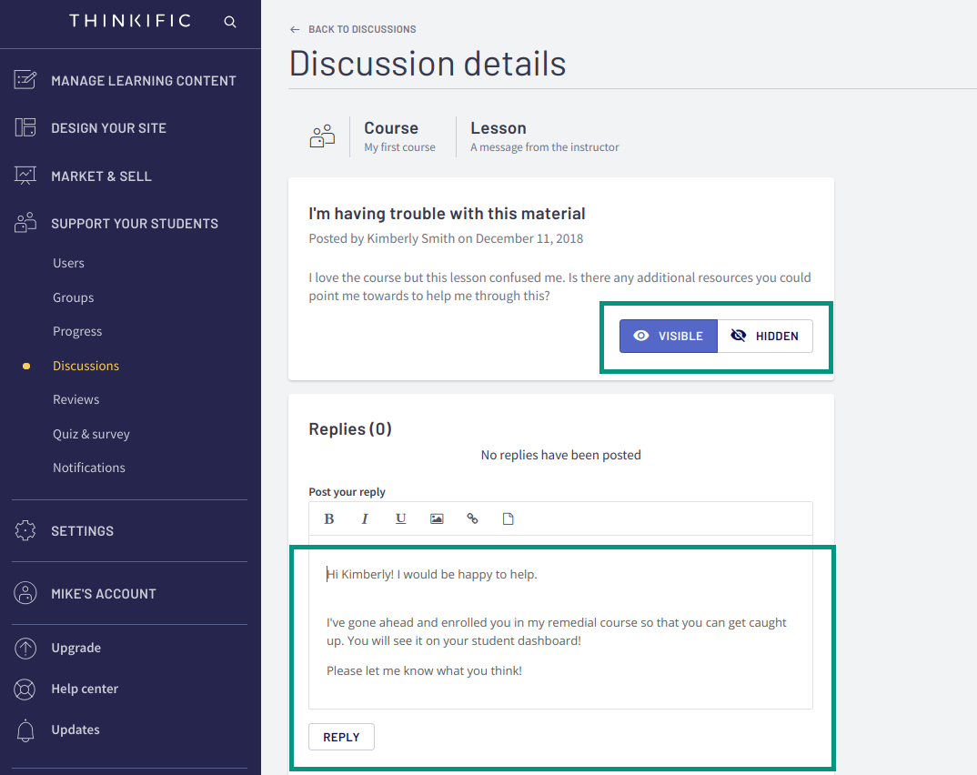The image size is (977, 775).
Task: Set the discussion to Visible
Action: [x=669, y=336]
